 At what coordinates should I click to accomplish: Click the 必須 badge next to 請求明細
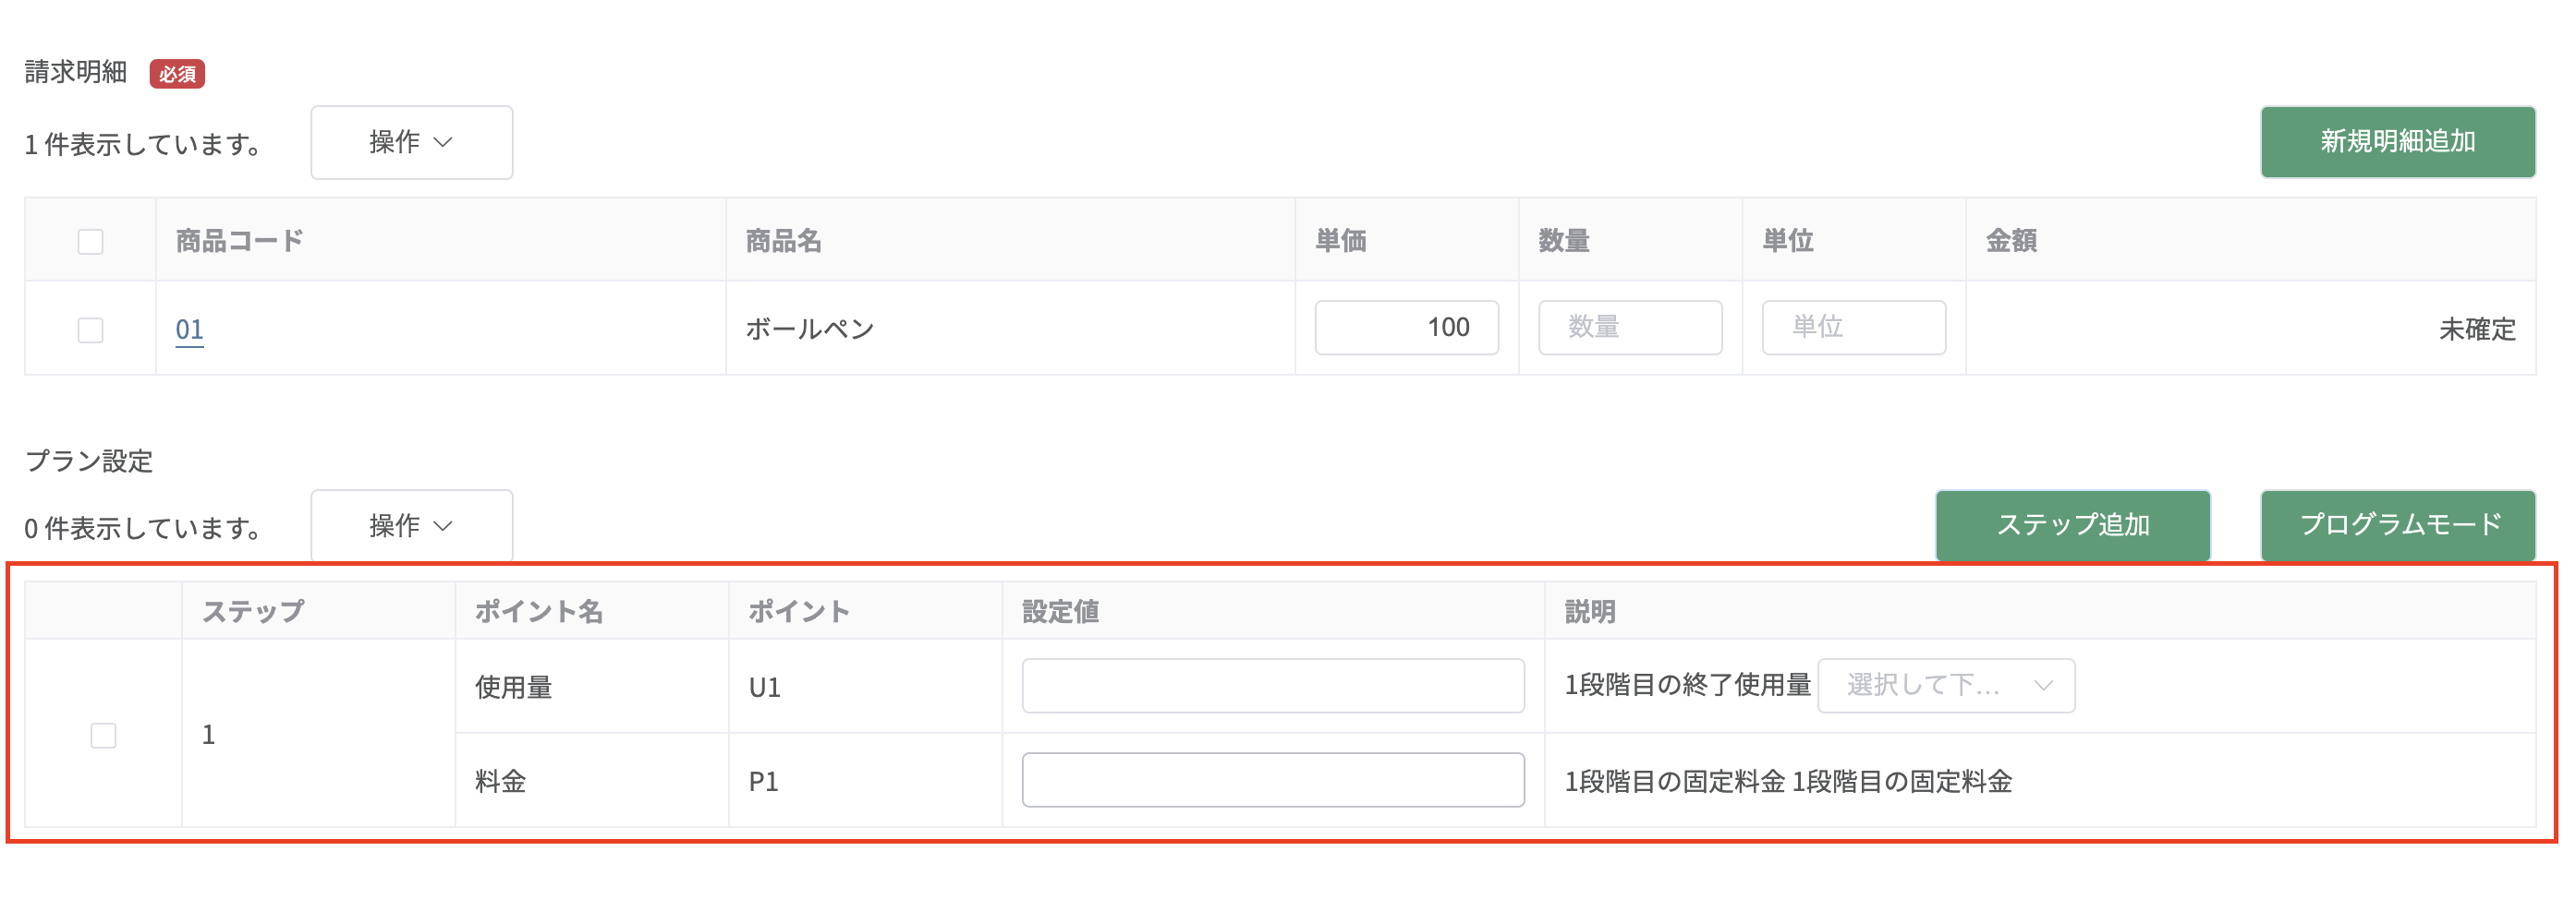coord(177,74)
